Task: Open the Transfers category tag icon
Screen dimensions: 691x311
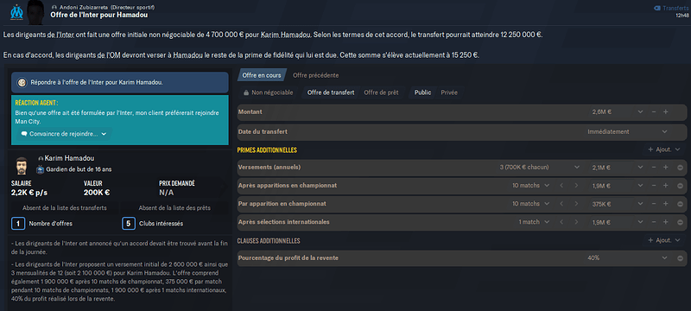Action: coord(656,8)
